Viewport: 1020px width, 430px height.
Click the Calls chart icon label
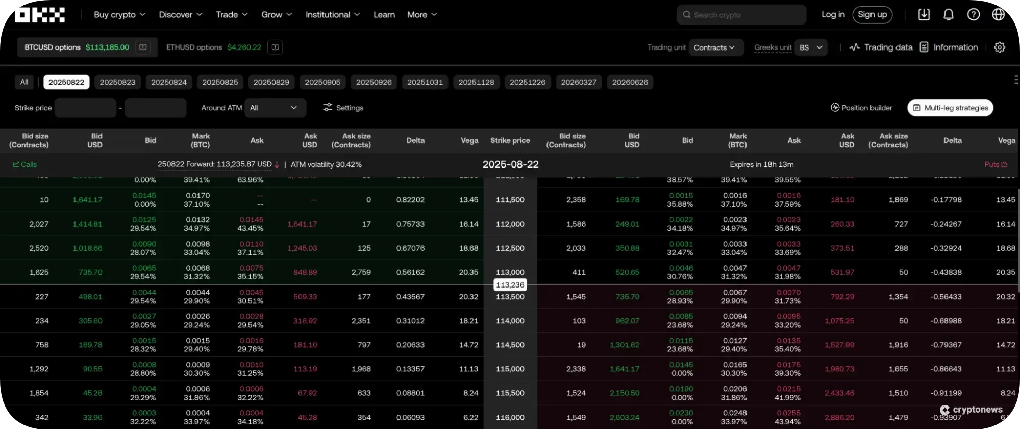coord(24,164)
